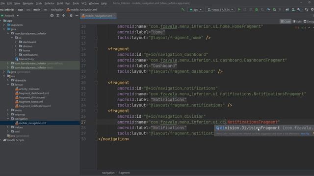The image size is (314, 176).
Task: Accept division.DivisionFragment autocomplete suggestion
Action: 264,128
